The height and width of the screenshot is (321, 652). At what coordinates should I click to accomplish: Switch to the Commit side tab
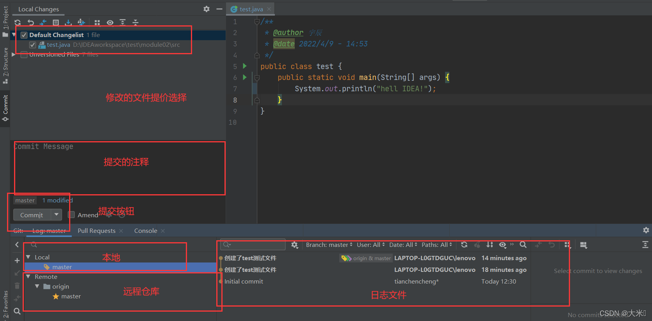pyautogui.click(x=5, y=108)
